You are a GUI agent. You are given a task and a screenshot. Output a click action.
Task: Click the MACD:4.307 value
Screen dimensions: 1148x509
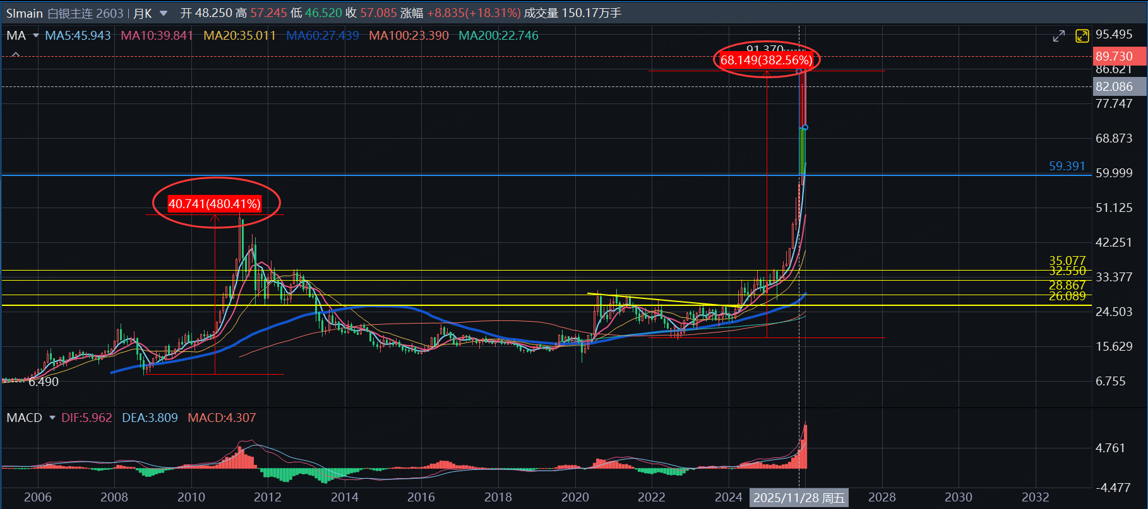point(222,418)
